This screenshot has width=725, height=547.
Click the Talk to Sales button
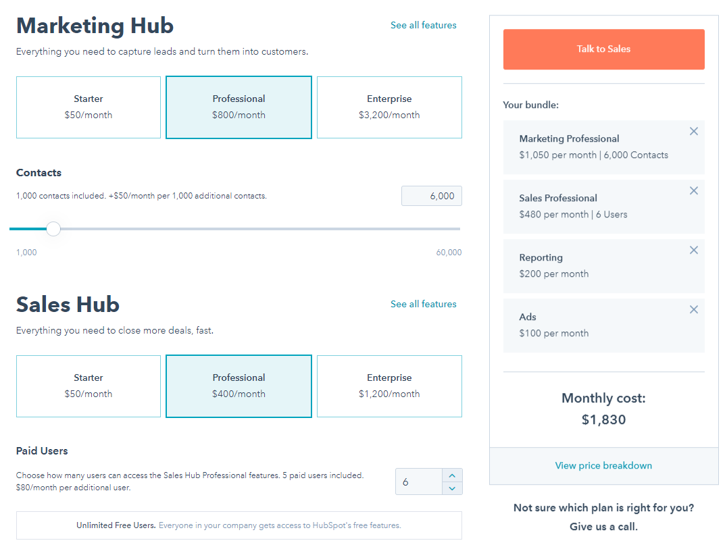tap(603, 49)
